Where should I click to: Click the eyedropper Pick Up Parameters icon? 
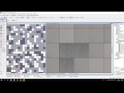click(x=18, y=18)
